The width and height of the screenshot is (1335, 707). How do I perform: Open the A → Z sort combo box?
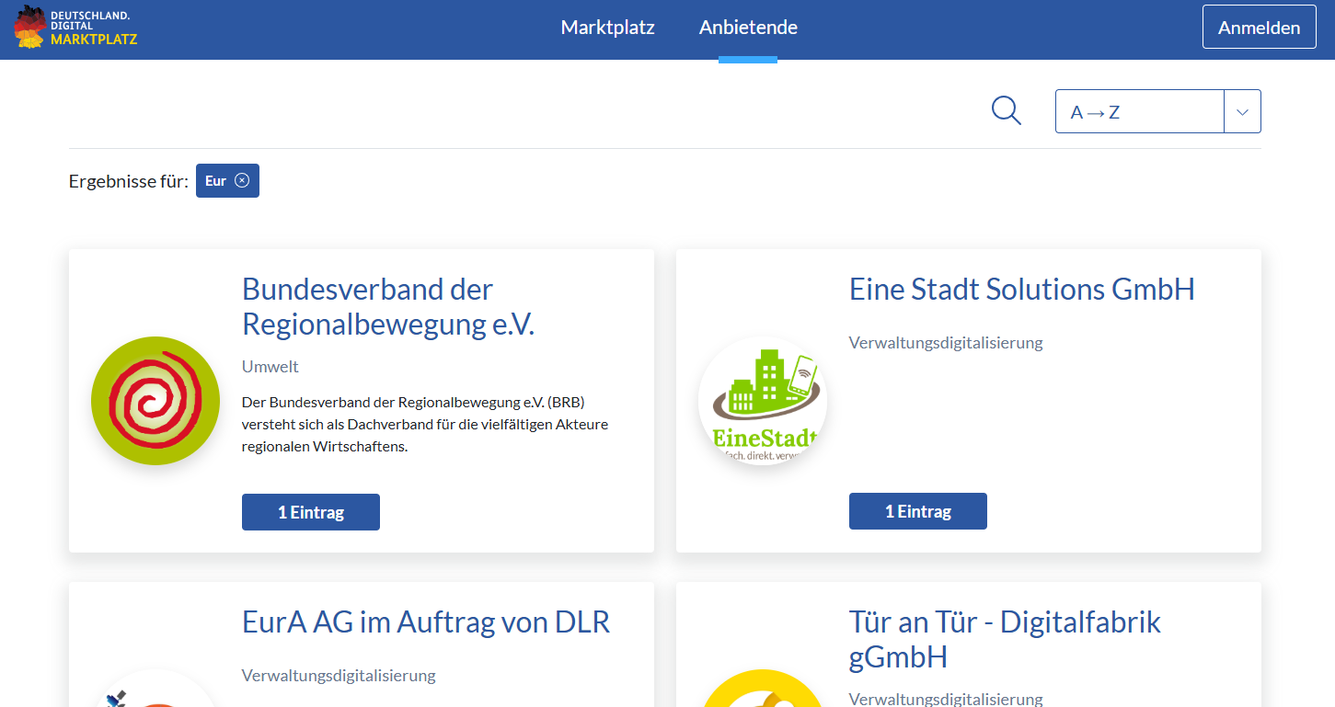1157,111
